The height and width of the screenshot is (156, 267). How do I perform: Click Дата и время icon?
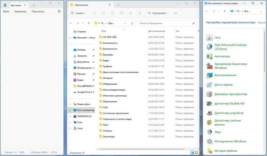pyautogui.click(x=209, y=85)
